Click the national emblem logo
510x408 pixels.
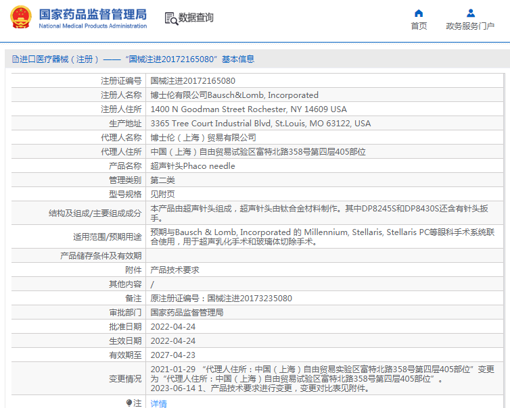(x=21, y=17)
